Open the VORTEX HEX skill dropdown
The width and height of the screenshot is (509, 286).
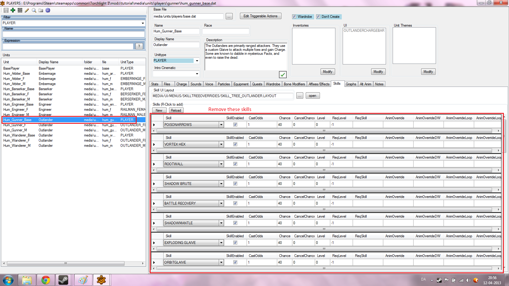tap(221, 144)
